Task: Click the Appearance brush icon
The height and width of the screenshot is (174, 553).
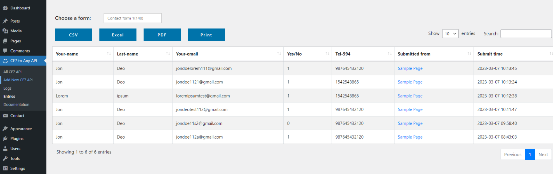Action: [x=5, y=129]
